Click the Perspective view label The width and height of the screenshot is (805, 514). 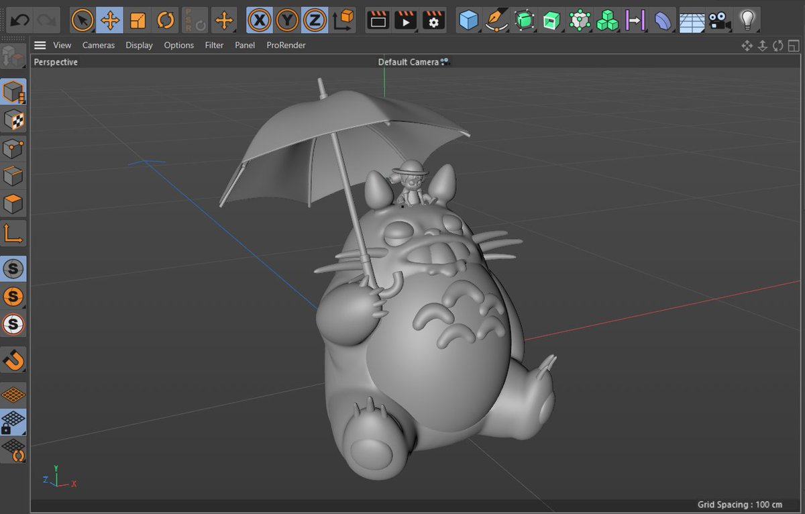56,62
